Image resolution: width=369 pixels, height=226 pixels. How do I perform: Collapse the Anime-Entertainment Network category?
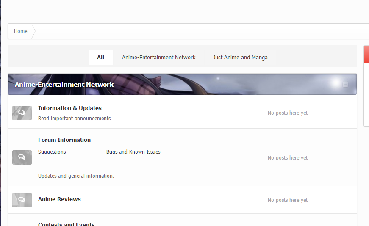tap(345, 84)
